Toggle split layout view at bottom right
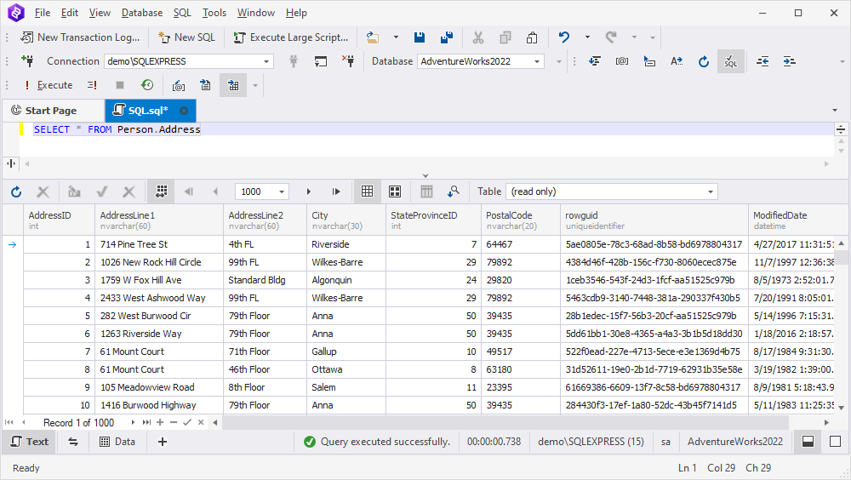The height and width of the screenshot is (480, 851). click(x=808, y=442)
